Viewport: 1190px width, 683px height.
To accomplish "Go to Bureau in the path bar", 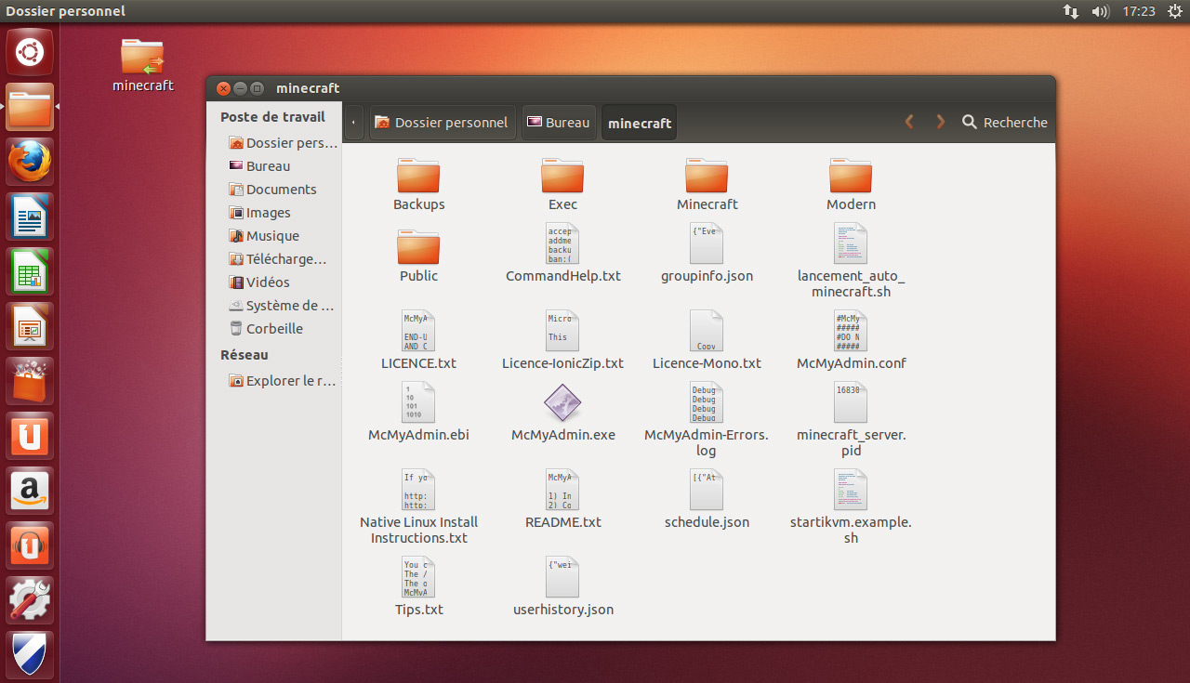I will [x=558, y=123].
